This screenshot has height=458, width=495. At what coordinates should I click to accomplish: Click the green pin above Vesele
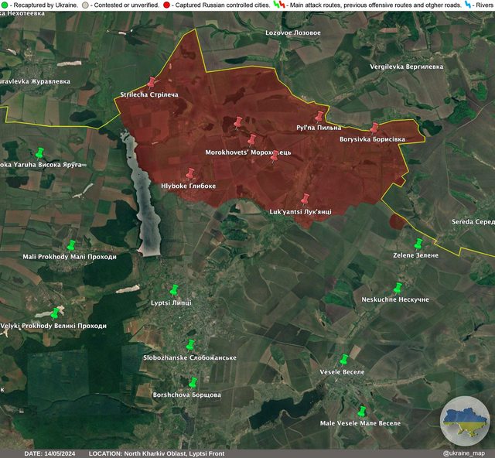pyautogui.click(x=344, y=360)
